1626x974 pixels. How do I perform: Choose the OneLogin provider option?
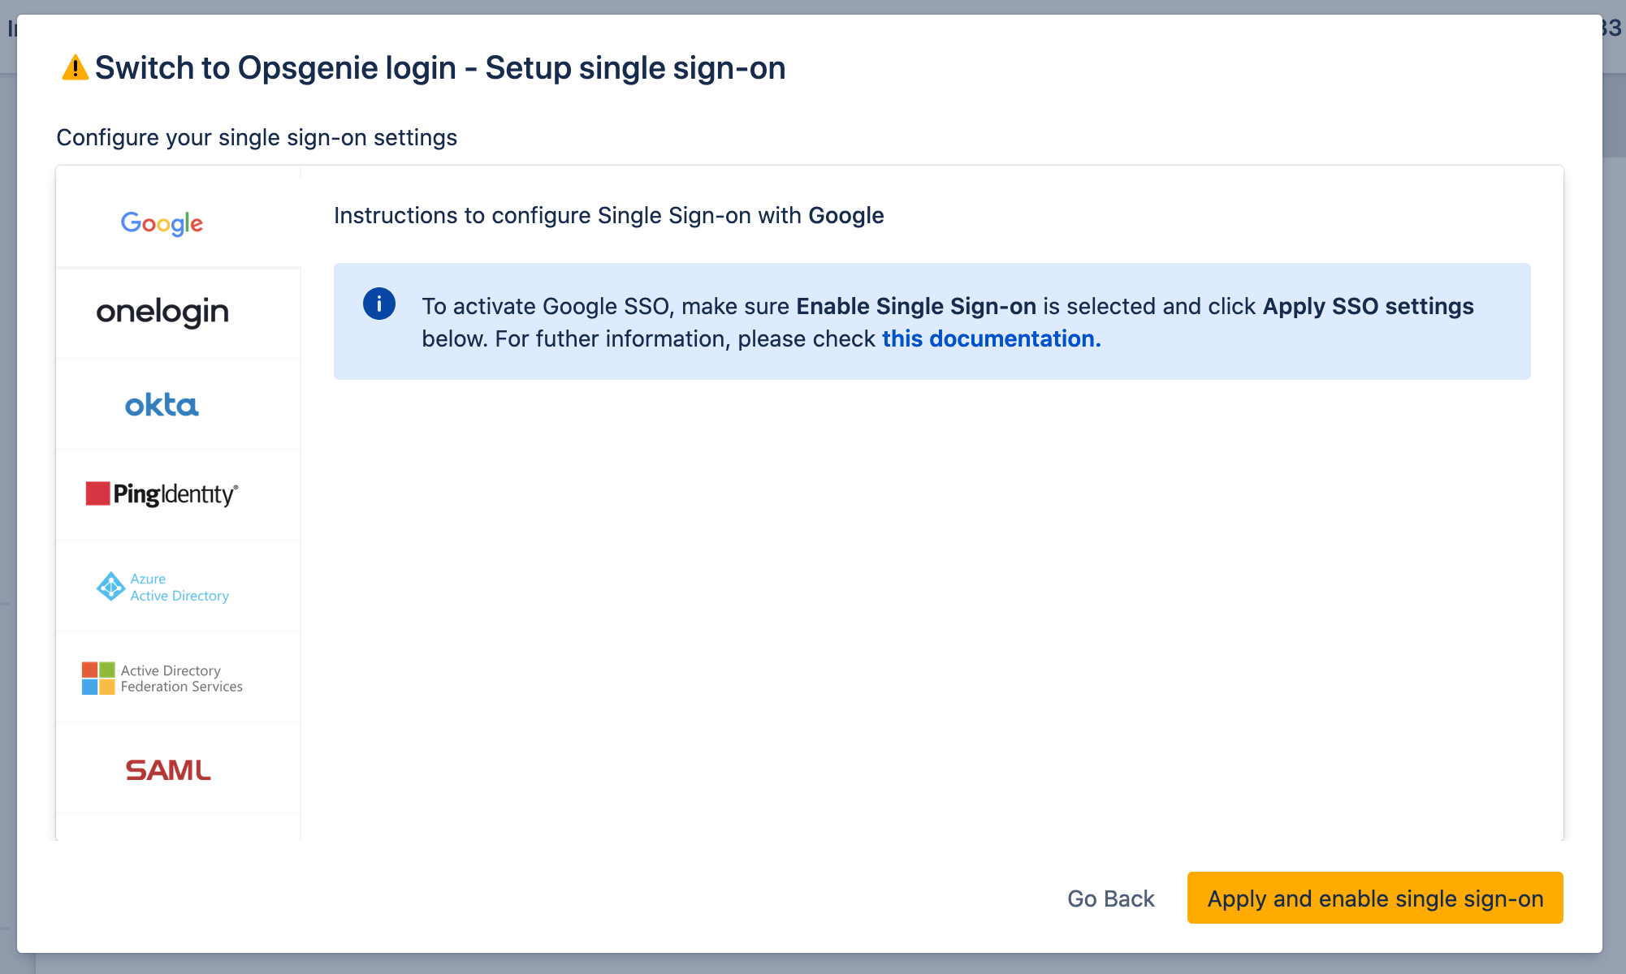coord(178,313)
